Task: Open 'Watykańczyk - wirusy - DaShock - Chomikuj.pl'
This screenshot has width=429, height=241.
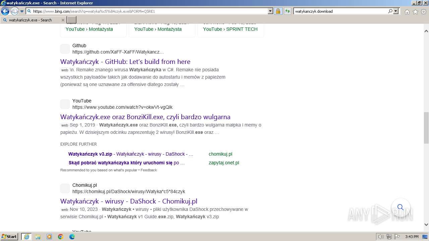Action: pos(129,201)
